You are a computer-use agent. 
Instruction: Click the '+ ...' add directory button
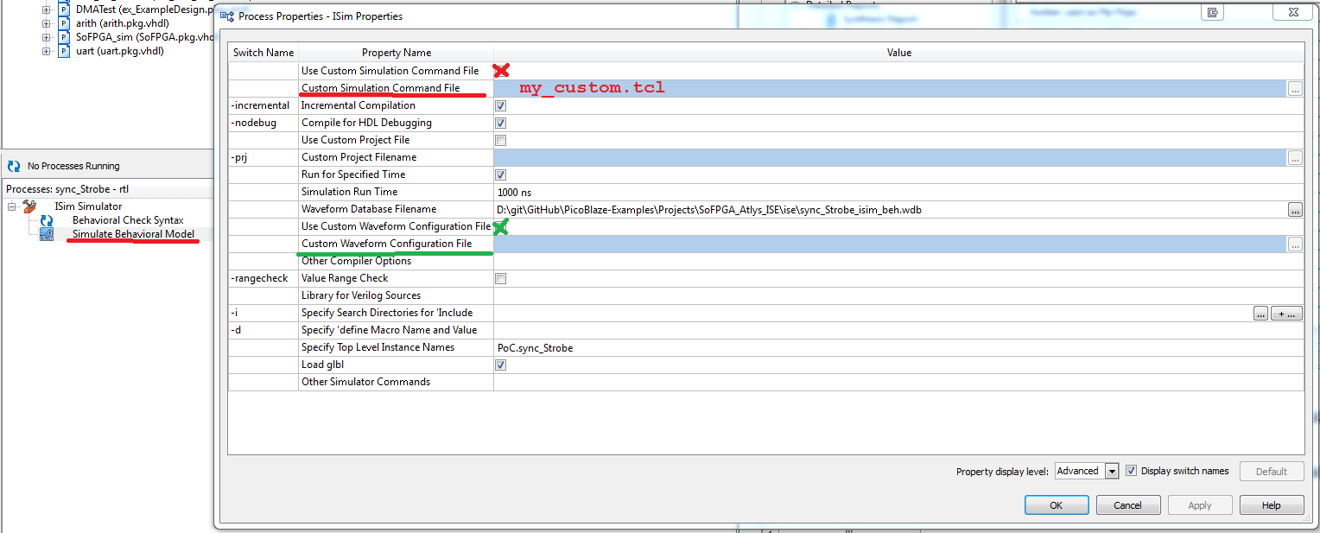click(1286, 314)
